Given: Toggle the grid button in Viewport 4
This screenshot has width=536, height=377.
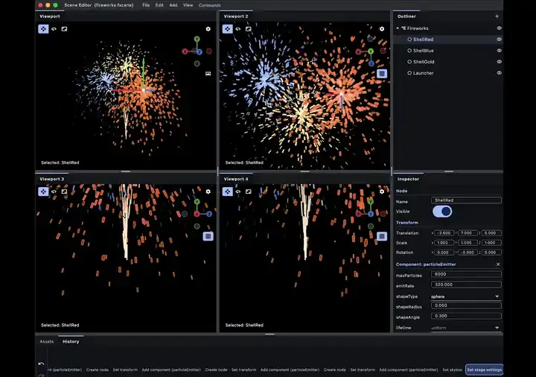Looking at the screenshot, I should (382, 236).
